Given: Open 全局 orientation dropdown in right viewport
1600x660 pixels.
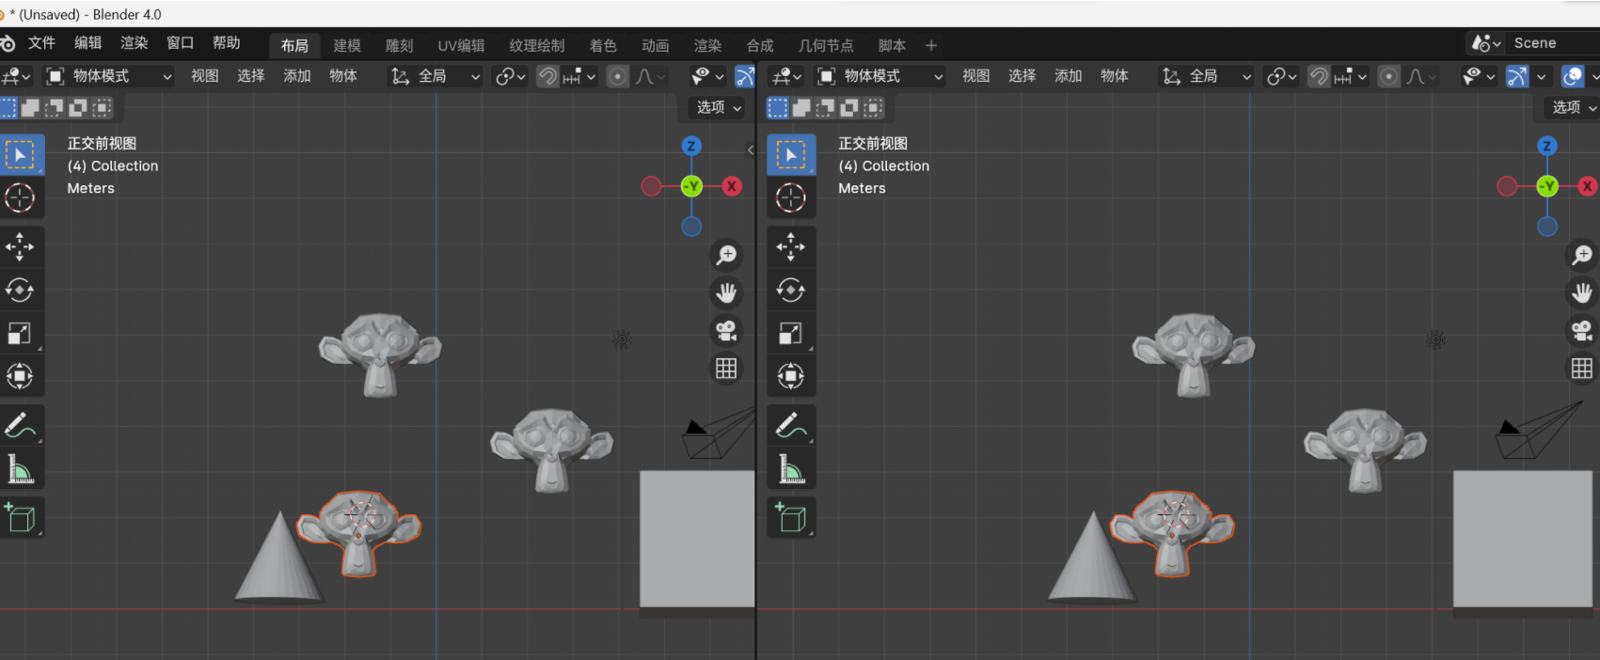Looking at the screenshot, I should click(1207, 76).
